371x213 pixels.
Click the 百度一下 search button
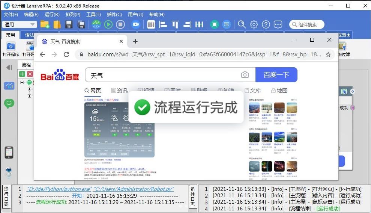(x=276, y=75)
